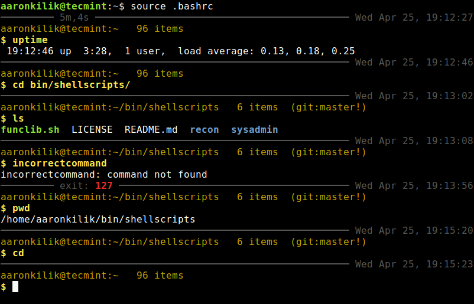Select the README.md file name
474x304 pixels.
click(151, 129)
